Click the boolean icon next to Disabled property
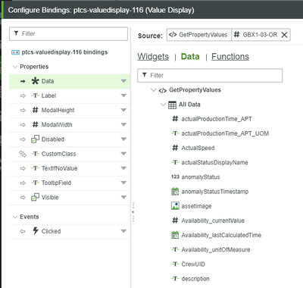The image size is (303, 288). click(35, 139)
